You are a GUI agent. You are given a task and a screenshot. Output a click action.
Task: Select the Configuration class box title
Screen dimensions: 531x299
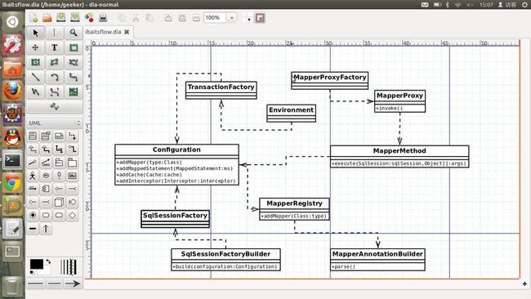point(176,149)
